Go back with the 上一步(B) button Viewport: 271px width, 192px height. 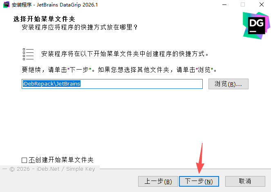click(158, 181)
